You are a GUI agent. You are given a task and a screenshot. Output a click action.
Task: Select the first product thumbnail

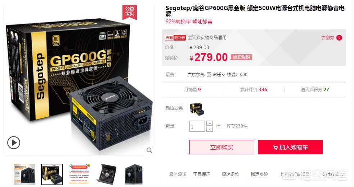(x=24, y=174)
